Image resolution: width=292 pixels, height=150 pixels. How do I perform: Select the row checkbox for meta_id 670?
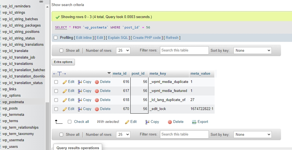pyautogui.click(x=56, y=109)
